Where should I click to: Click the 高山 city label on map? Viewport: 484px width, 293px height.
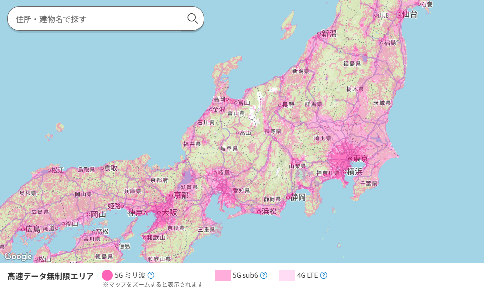click(x=245, y=133)
